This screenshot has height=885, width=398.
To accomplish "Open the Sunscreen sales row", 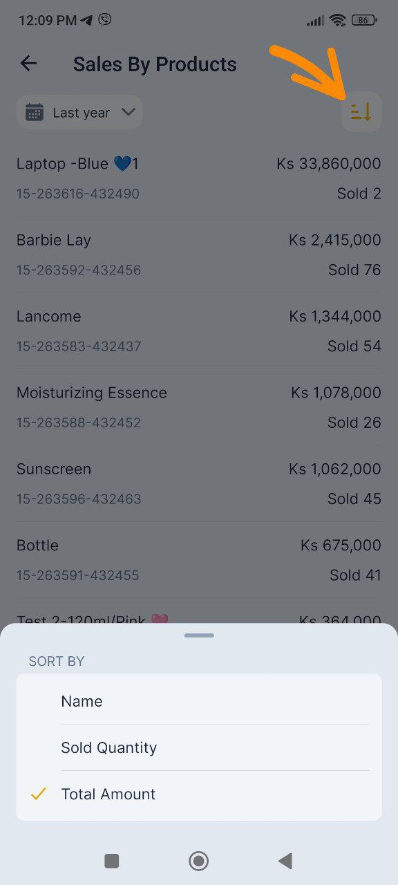I will click(199, 483).
